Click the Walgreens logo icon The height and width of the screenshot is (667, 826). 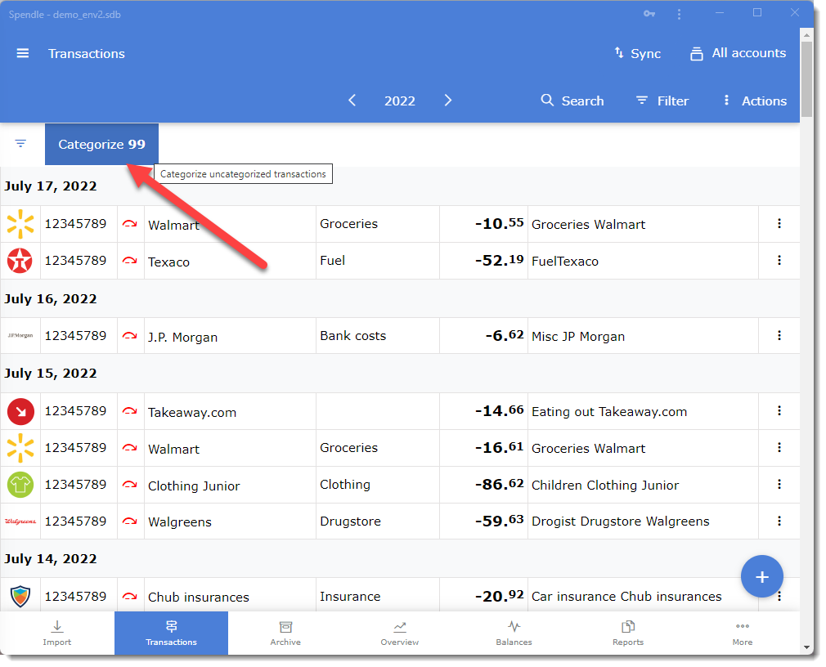click(x=20, y=522)
